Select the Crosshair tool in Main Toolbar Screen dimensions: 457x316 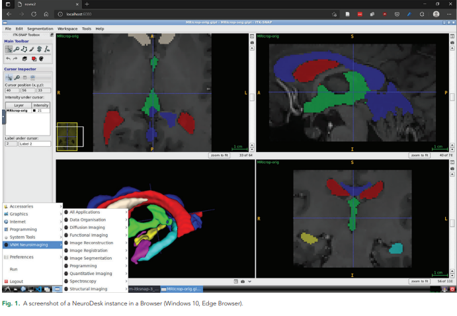pyautogui.click(x=9, y=49)
